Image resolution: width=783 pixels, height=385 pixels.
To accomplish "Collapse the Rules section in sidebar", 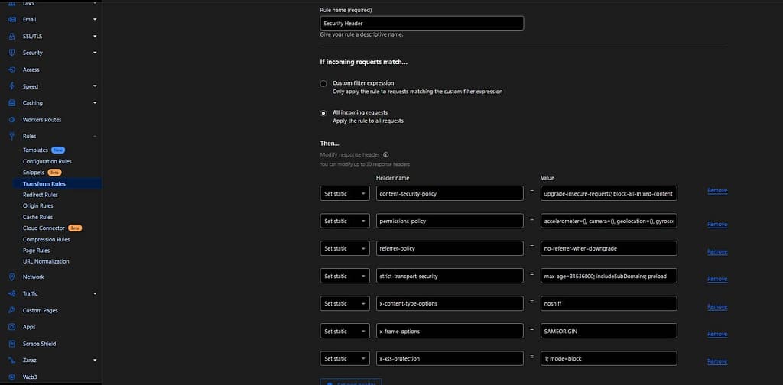I will (95, 136).
